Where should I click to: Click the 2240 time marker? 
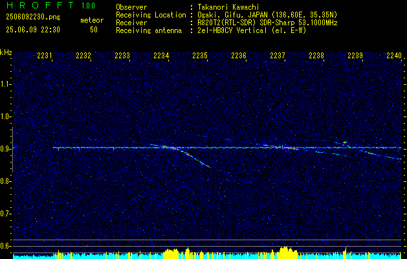pyautogui.click(x=394, y=55)
